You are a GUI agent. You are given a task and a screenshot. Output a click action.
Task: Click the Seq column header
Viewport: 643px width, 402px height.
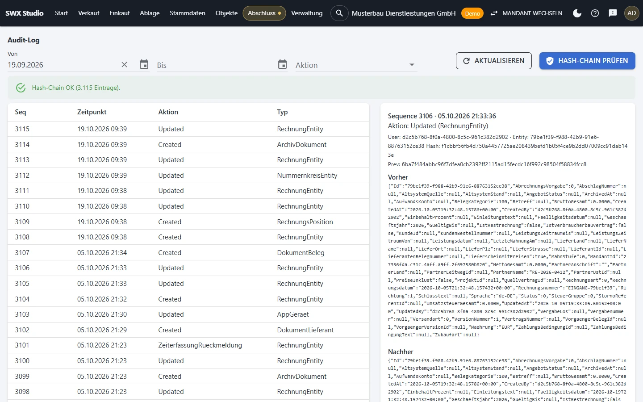21,112
